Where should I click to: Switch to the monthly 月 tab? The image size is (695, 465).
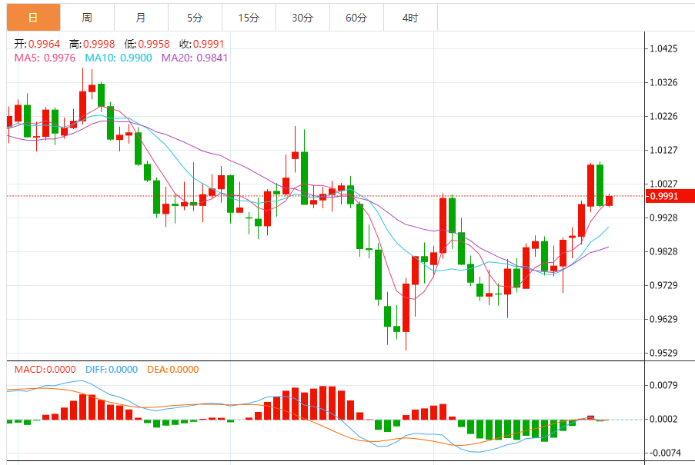pos(141,18)
